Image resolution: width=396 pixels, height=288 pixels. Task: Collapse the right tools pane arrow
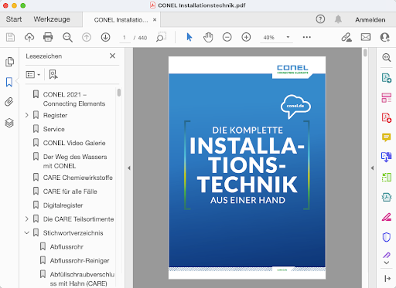click(372, 168)
